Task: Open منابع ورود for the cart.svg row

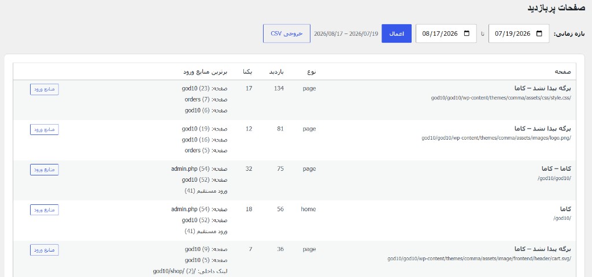Action: (x=45, y=250)
